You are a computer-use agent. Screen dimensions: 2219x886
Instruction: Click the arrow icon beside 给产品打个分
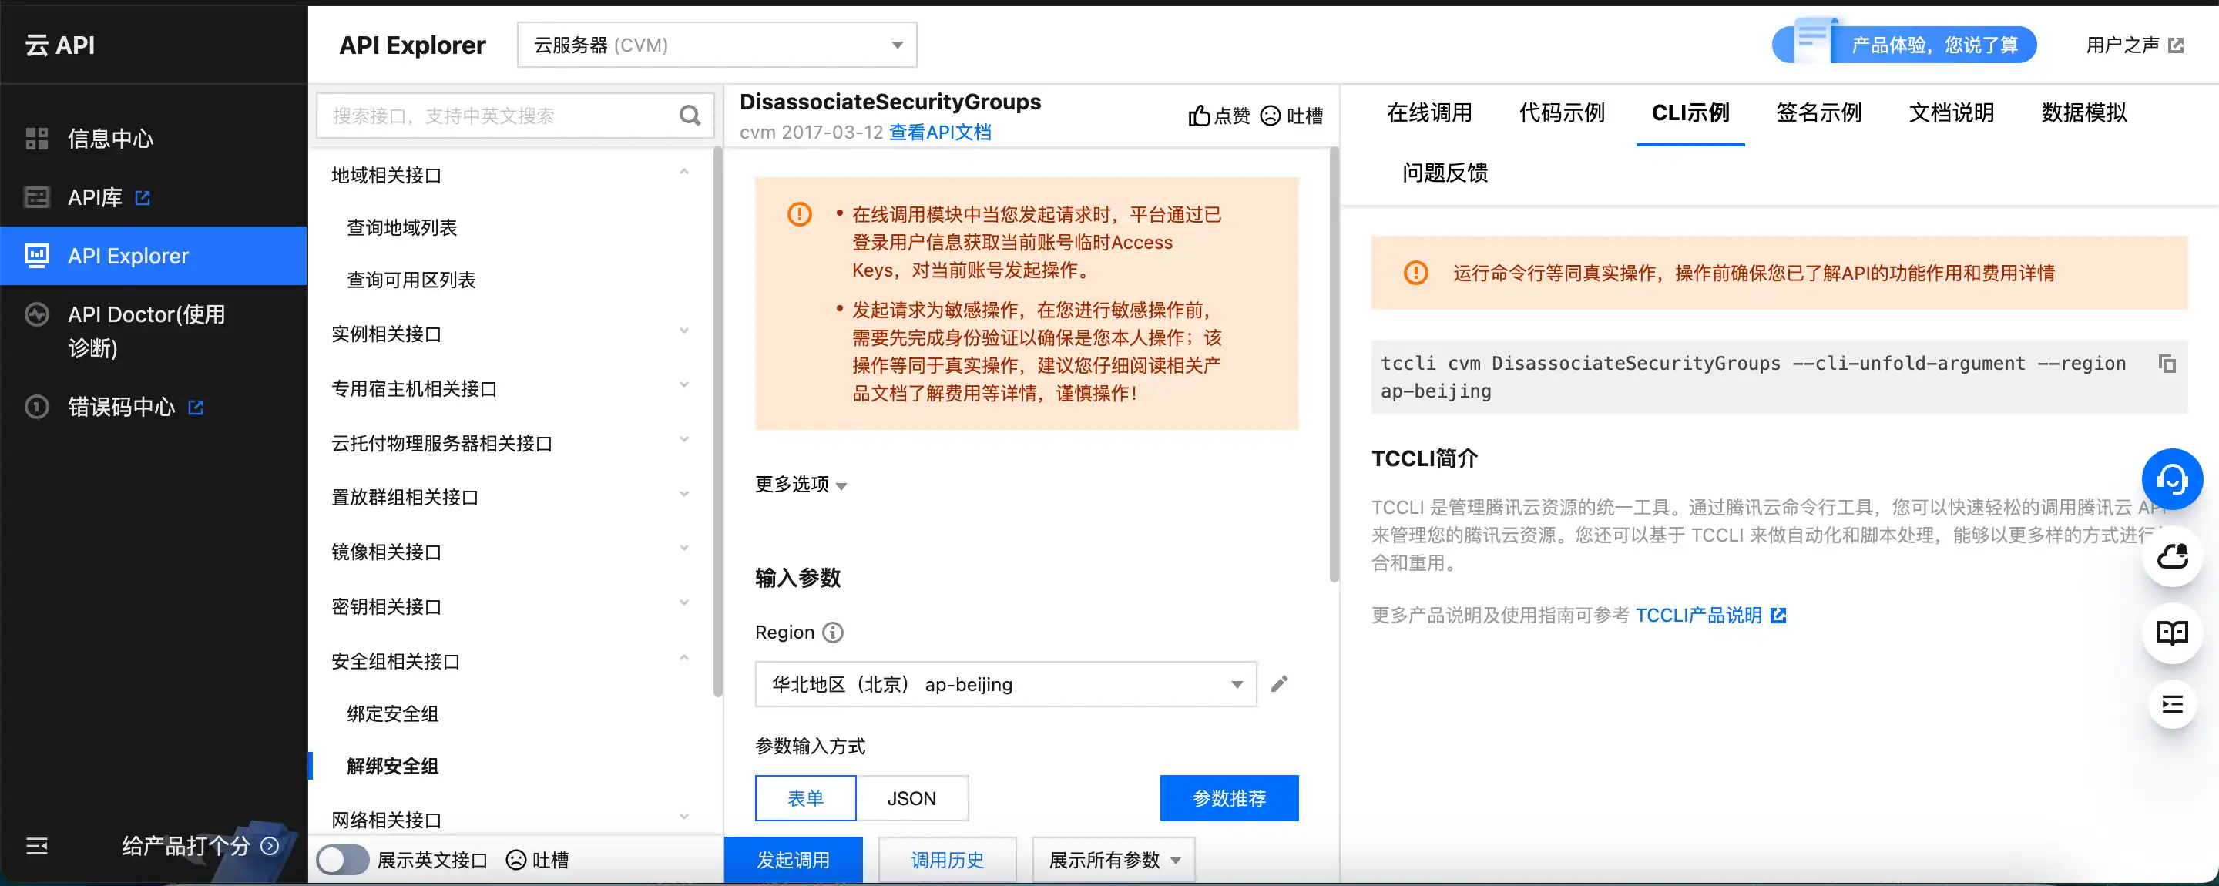click(x=270, y=847)
